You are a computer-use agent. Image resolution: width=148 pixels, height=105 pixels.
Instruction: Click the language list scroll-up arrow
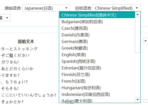coord(138,14)
